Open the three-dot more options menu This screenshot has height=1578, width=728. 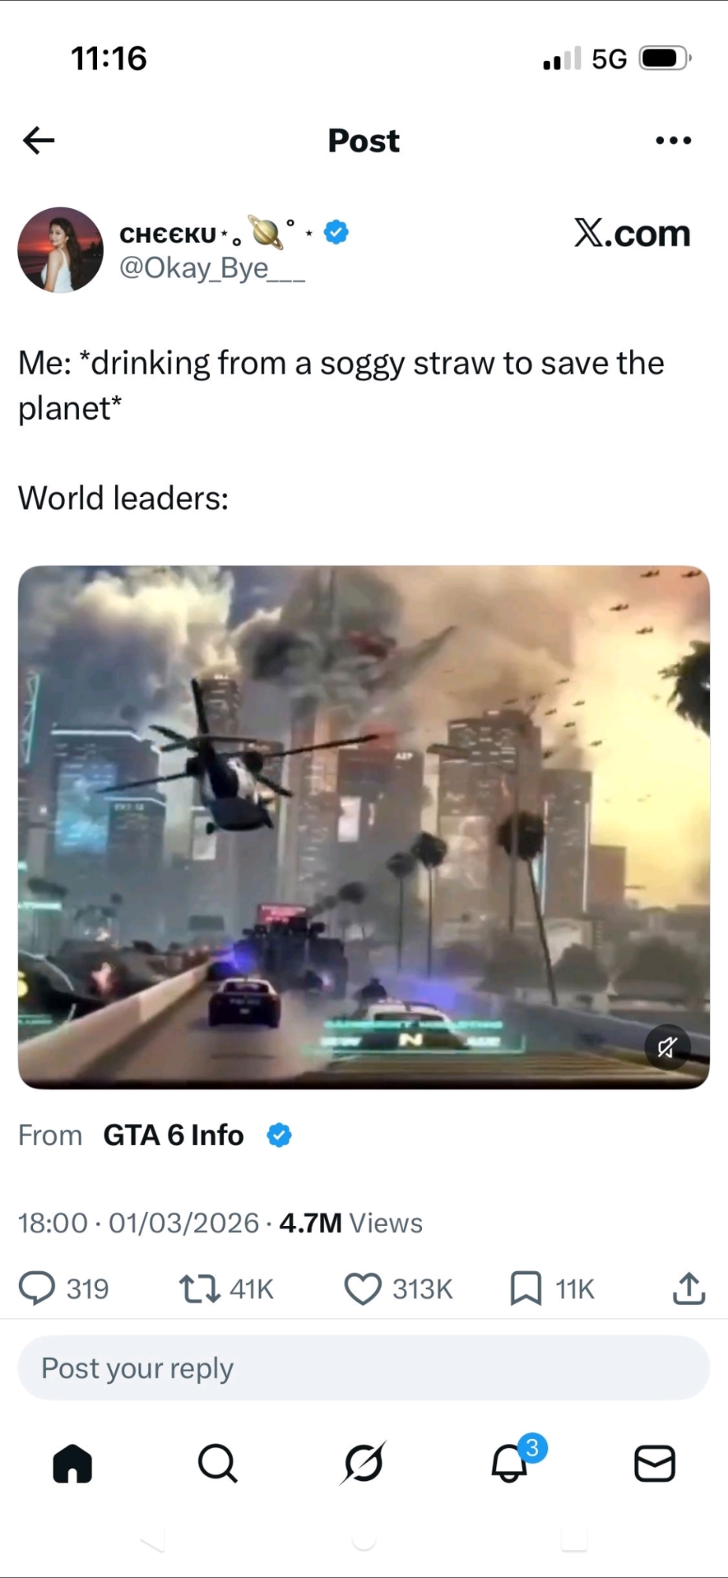[x=674, y=140]
